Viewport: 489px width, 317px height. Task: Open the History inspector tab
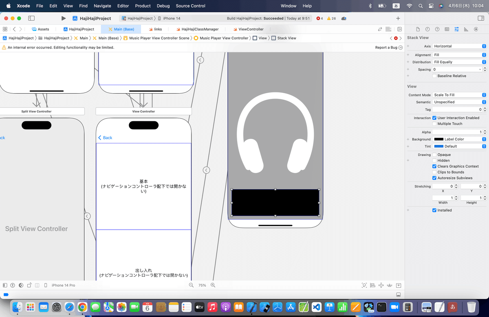pyautogui.click(x=427, y=29)
